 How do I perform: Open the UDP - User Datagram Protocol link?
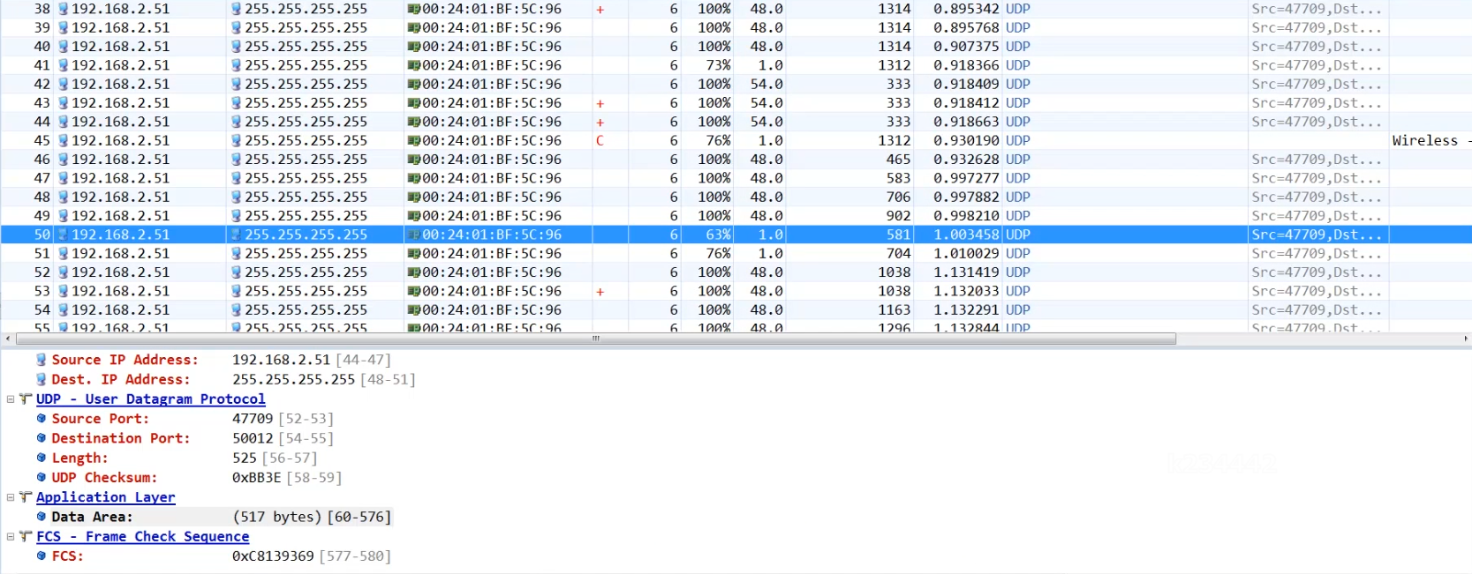[150, 399]
